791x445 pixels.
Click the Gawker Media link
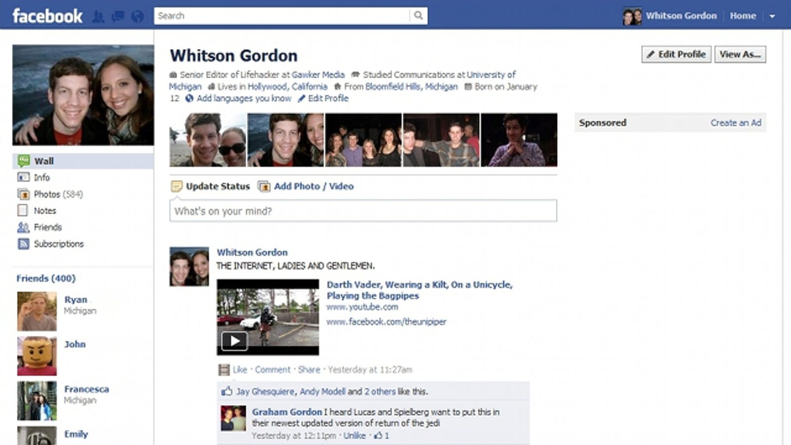click(318, 75)
